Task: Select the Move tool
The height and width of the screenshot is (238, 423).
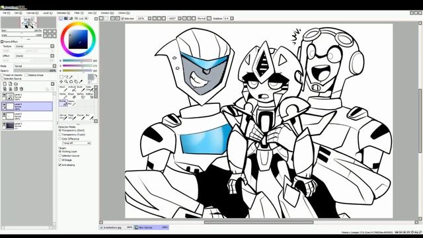Action: pyautogui.click(x=61, y=81)
